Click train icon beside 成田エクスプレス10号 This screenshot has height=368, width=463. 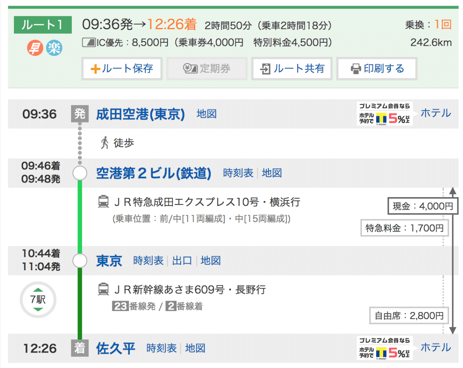click(103, 202)
